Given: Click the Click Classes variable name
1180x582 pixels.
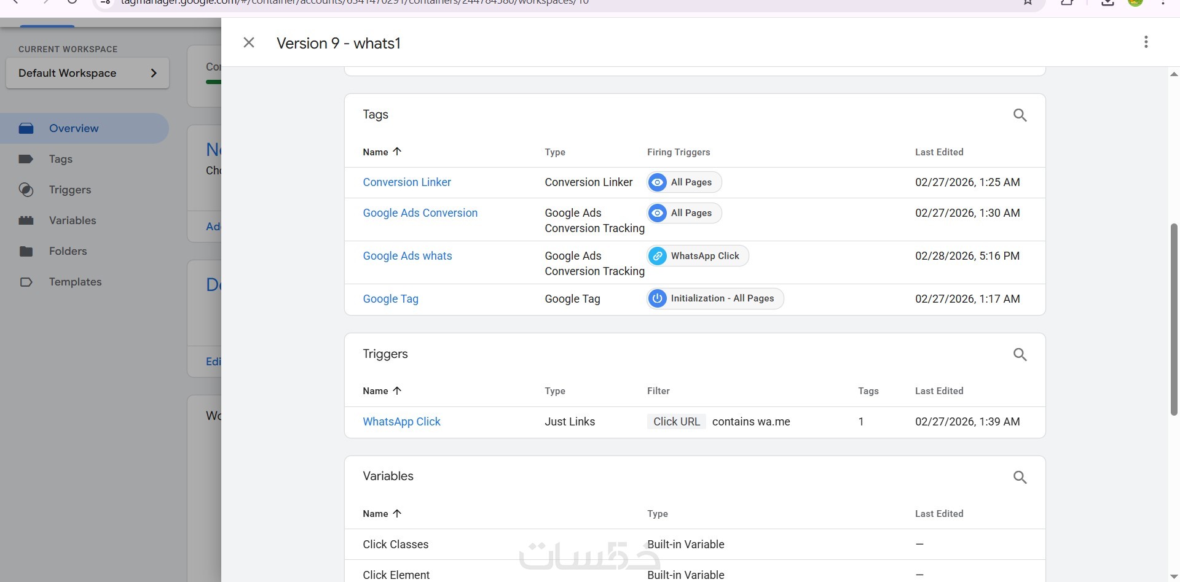Looking at the screenshot, I should tap(396, 545).
